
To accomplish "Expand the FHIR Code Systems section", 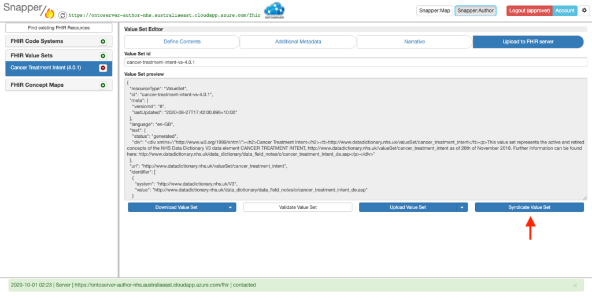I will click(x=37, y=42).
